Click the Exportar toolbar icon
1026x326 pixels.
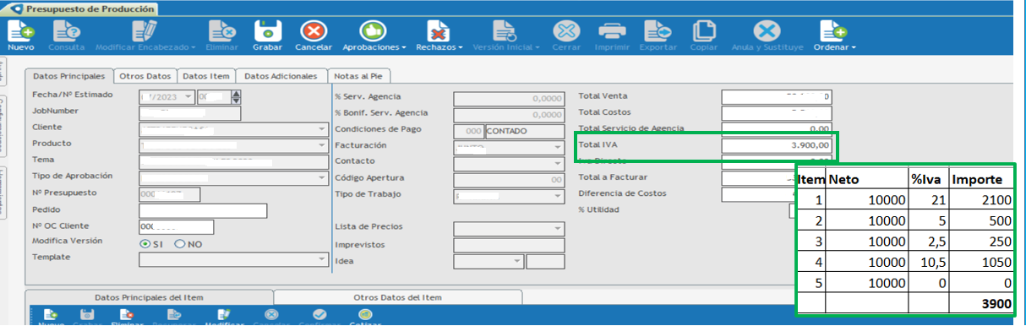(658, 31)
